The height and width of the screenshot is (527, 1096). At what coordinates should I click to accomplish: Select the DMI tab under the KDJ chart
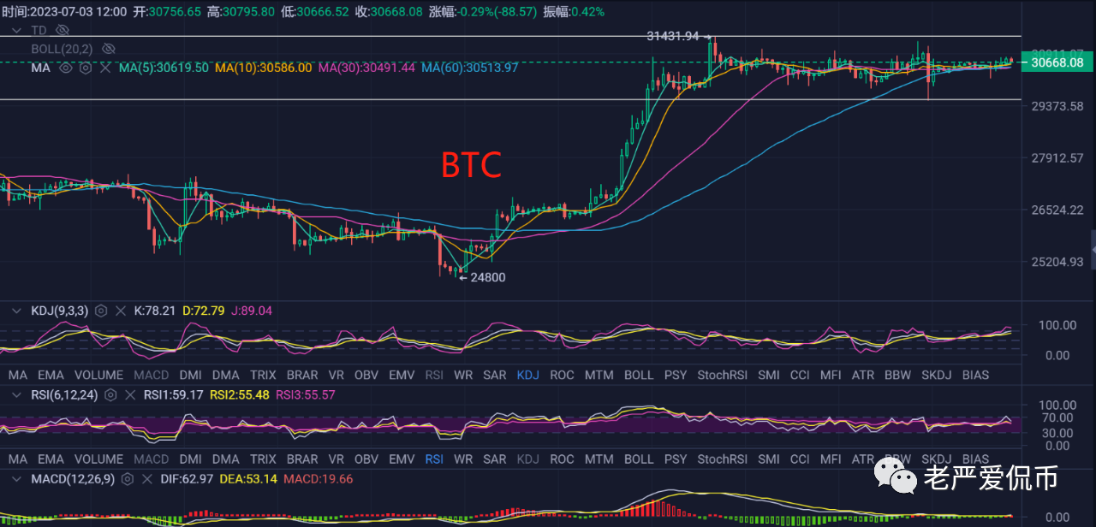pos(191,375)
